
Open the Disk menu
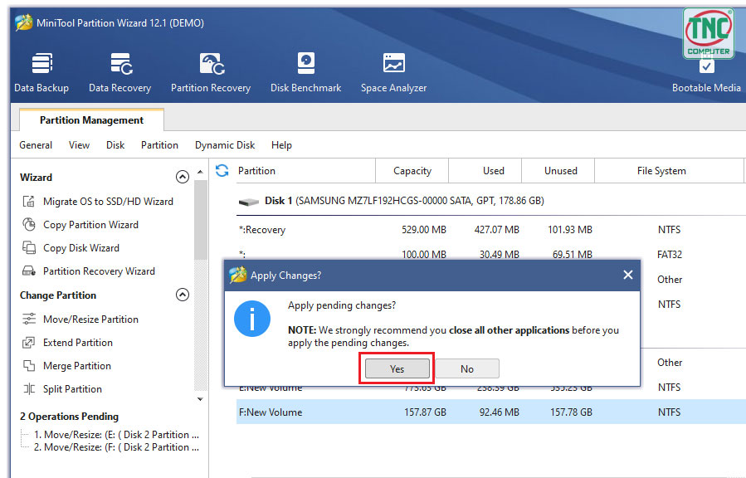(115, 145)
